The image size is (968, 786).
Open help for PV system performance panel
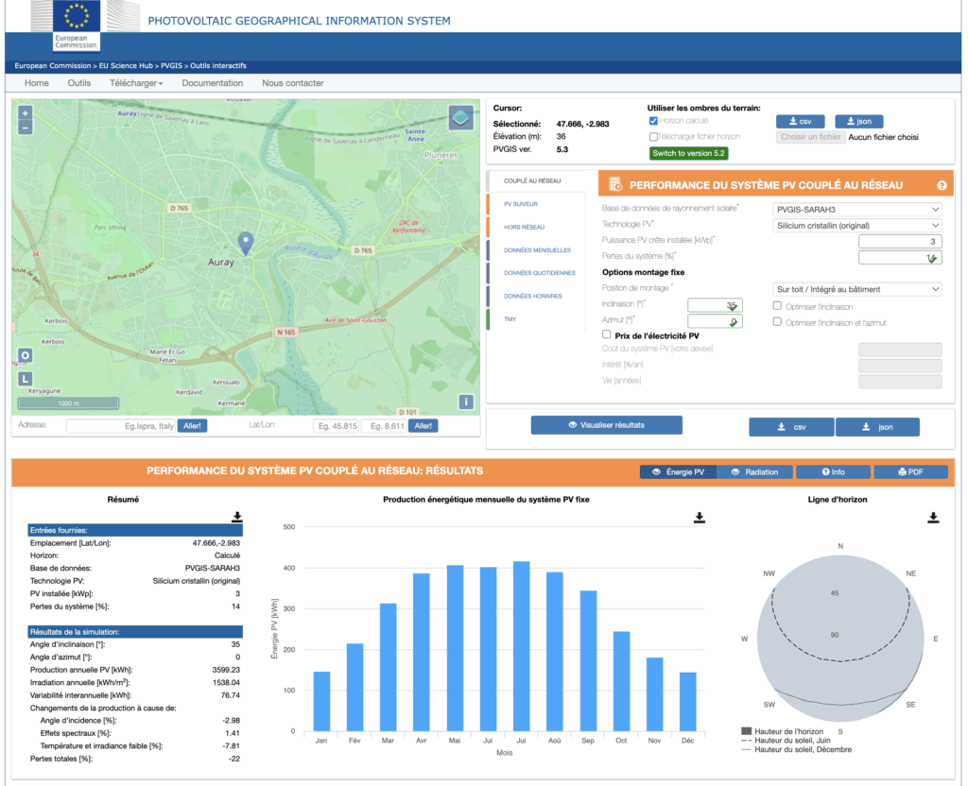(x=942, y=186)
